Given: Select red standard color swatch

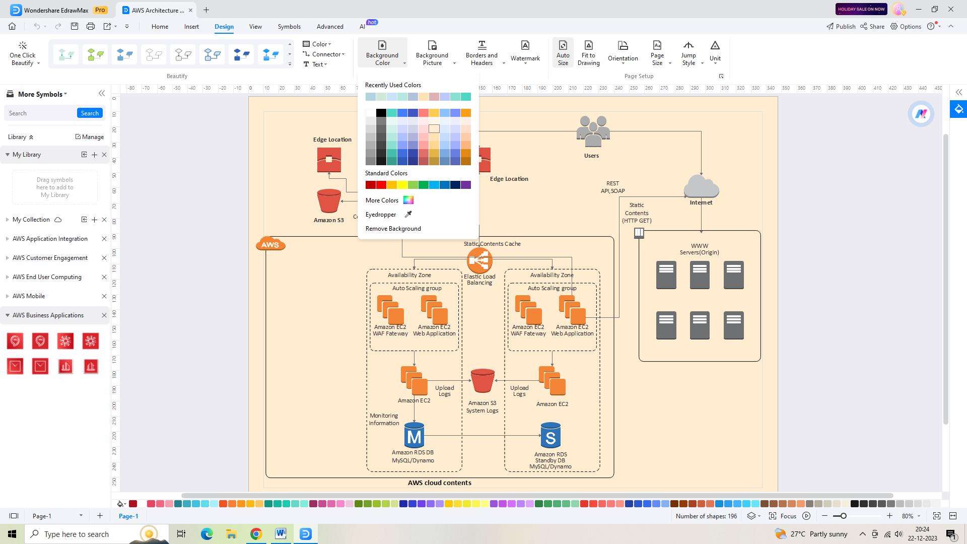Looking at the screenshot, I should [x=381, y=185].
